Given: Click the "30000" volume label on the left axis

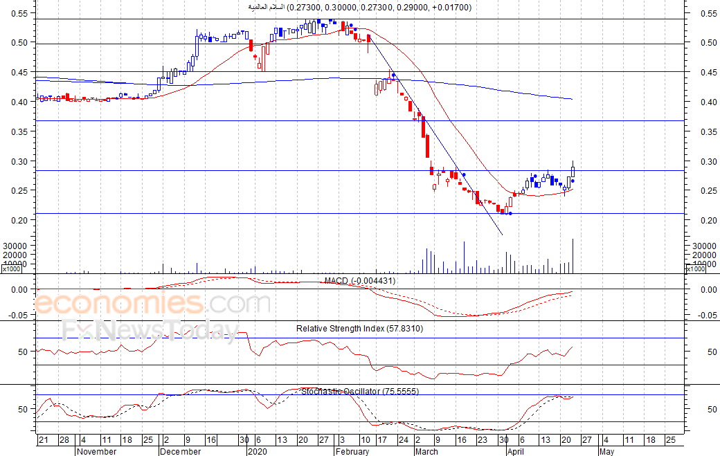Looking at the screenshot, I should [x=15, y=246].
